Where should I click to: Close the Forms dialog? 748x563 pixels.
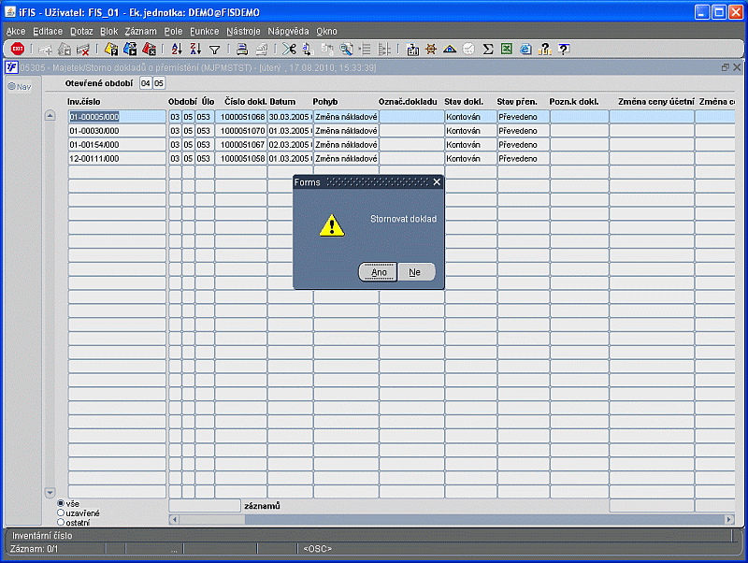pyautogui.click(x=437, y=181)
